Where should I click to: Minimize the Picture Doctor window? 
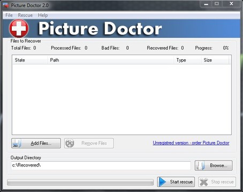coord(206,4)
